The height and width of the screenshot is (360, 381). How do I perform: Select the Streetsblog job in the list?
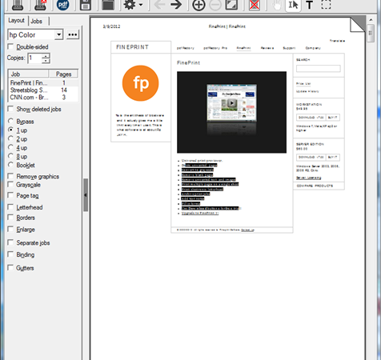(42, 90)
